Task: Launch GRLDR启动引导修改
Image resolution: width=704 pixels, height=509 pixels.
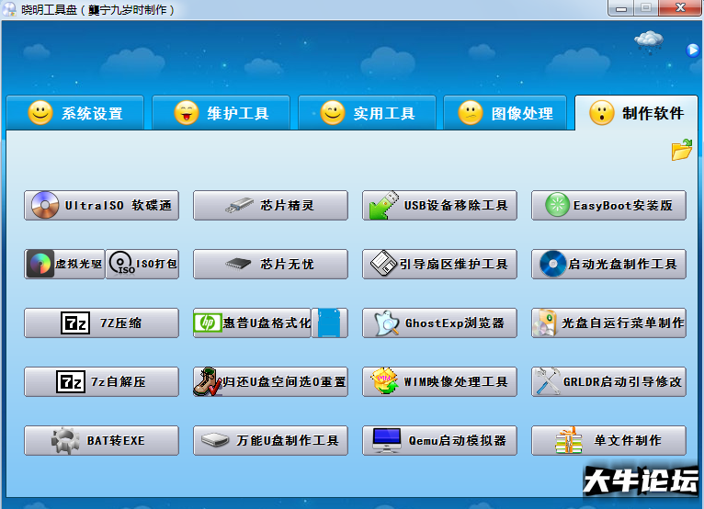Action: (x=608, y=381)
